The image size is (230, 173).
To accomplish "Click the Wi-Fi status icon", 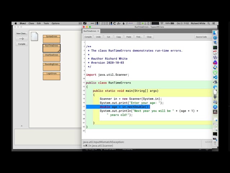I will coord(162,23).
